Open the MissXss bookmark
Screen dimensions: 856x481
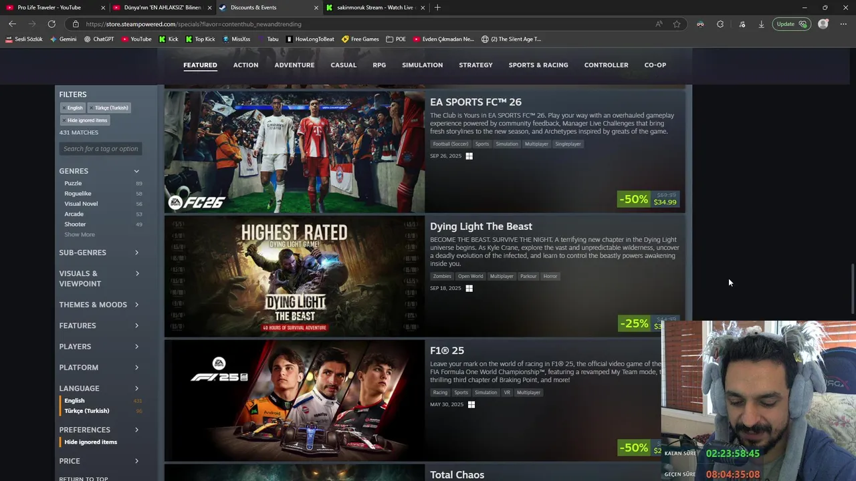pos(236,39)
